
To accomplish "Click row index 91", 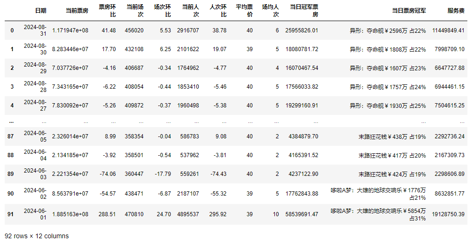I will [10, 214].
